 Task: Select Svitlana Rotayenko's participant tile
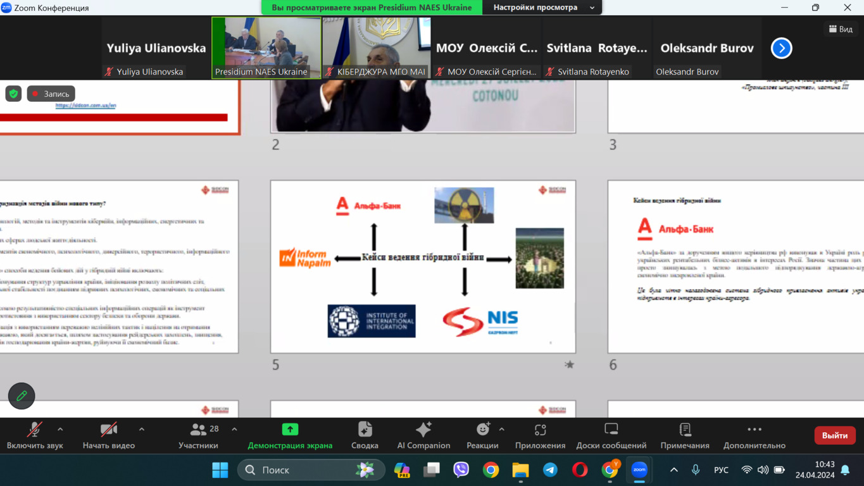[x=597, y=48]
